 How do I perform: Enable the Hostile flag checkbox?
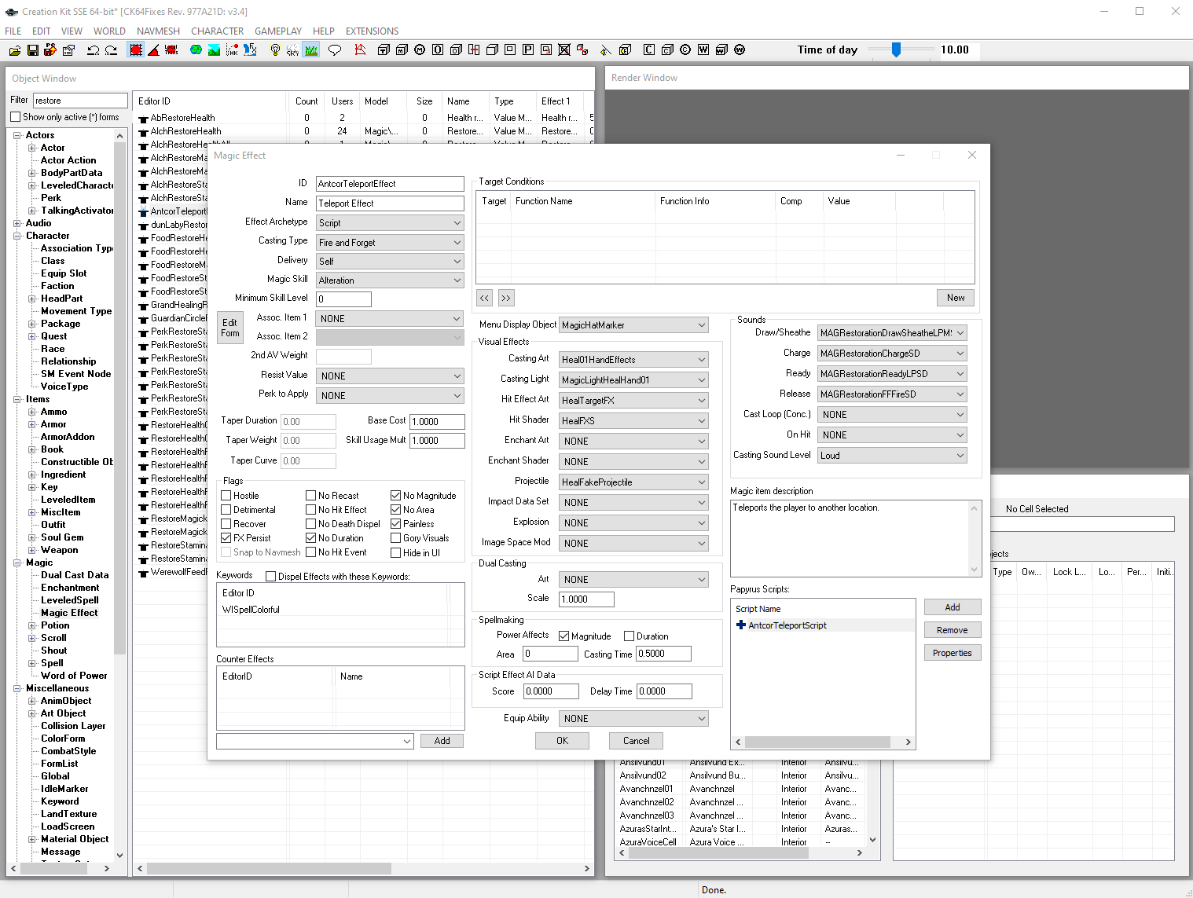[x=226, y=496]
